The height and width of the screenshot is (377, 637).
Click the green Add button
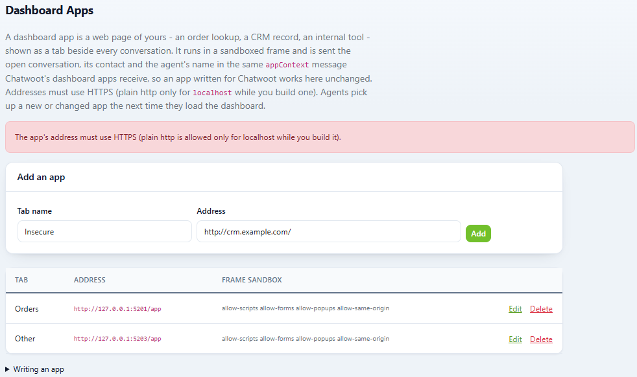click(x=478, y=233)
